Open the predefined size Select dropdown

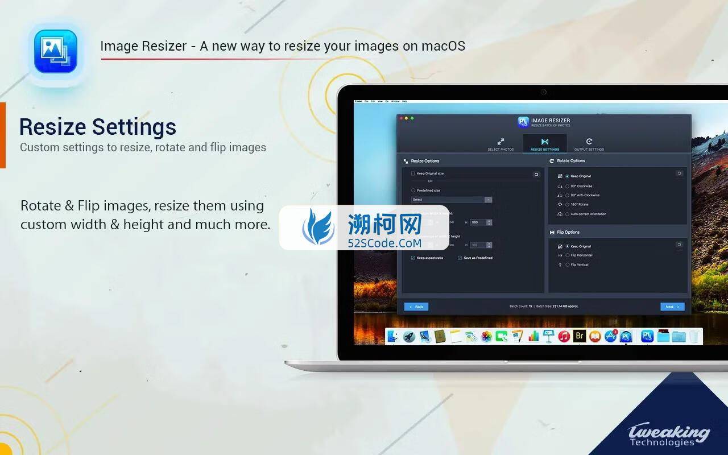[452, 200]
